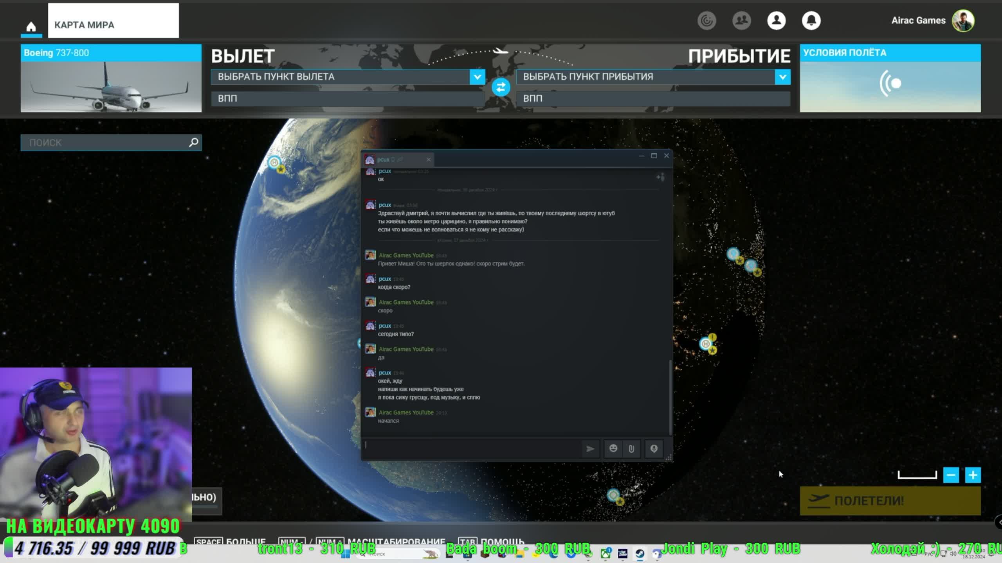
Task: Open the Boeing 737-800 aircraft selection tile
Action: (x=111, y=78)
